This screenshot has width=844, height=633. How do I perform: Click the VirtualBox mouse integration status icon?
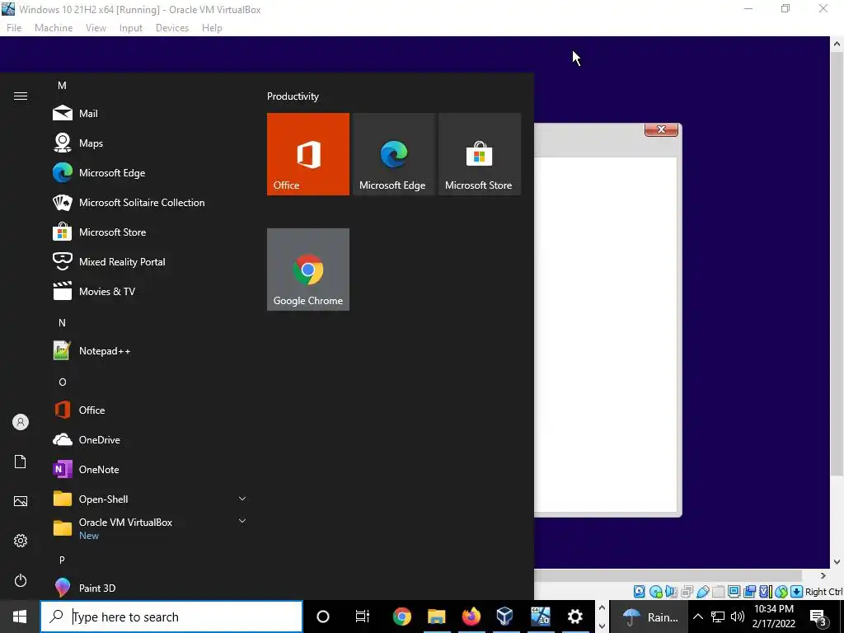781,592
